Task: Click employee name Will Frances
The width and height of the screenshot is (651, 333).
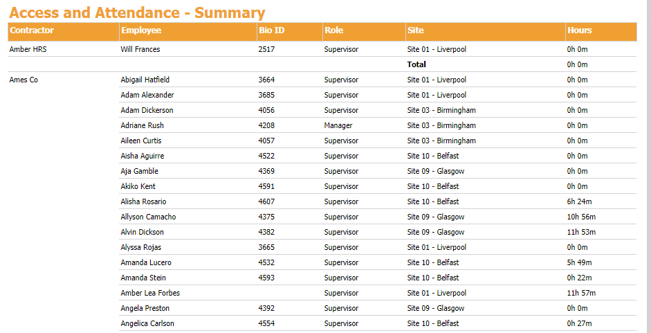Action: coord(141,50)
